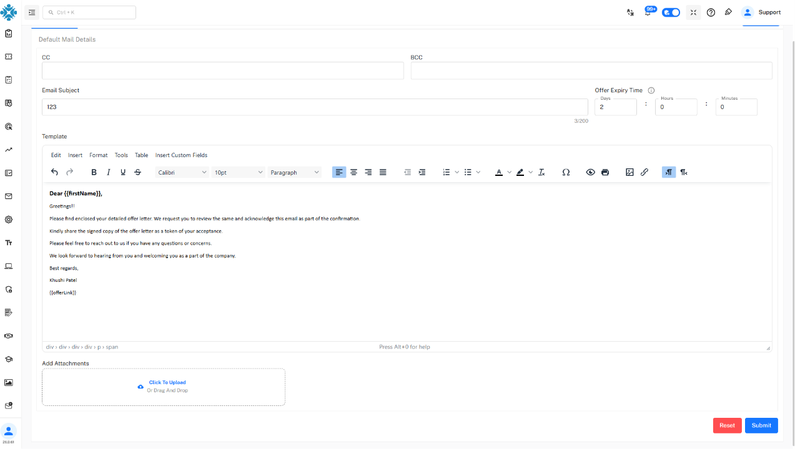Click the Ctrl + K search box
The height and width of the screenshot is (449, 795).
(89, 12)
